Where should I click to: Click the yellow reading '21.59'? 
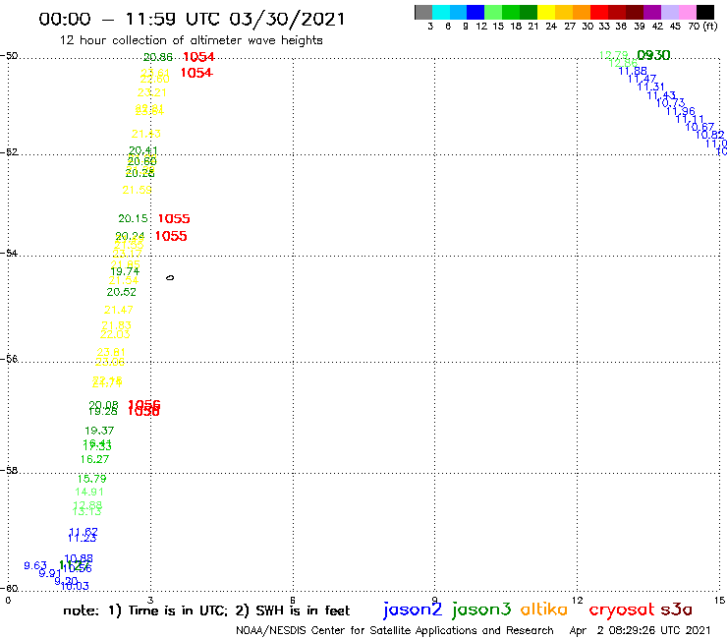point(137,190)
